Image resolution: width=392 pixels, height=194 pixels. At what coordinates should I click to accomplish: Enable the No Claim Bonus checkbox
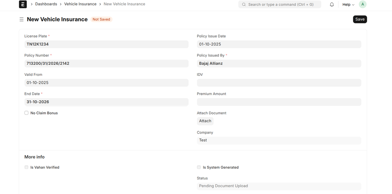point(26,113)
